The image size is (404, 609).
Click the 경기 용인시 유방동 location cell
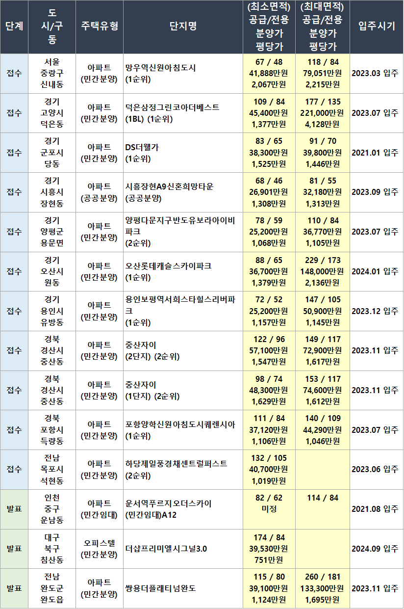[52, 311]
